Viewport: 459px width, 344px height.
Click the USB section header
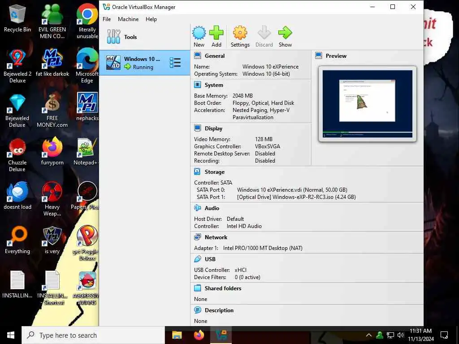[x=210, y=259]
